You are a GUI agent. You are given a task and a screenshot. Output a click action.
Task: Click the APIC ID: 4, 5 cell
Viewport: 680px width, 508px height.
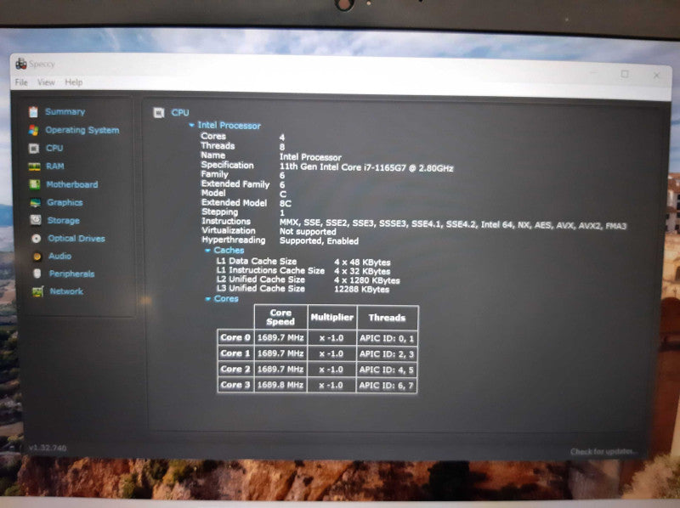[x=387, y=370]
